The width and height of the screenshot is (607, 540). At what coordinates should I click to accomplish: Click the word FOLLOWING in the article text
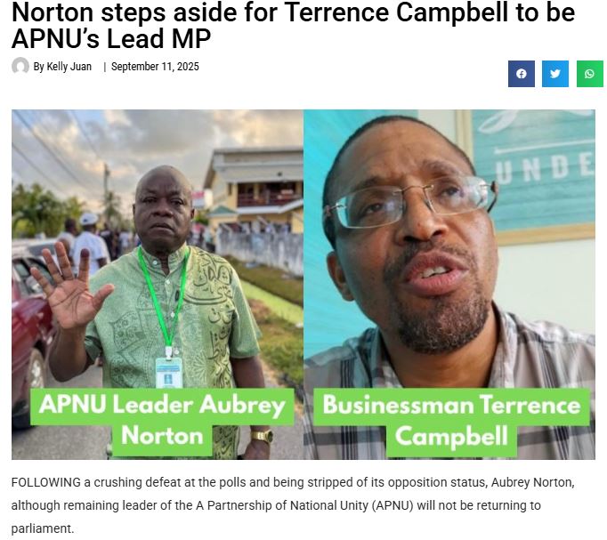click(x=46, y=482)
